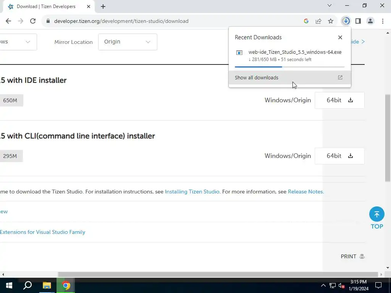Click the TOP scroll-to-top button
This screenshot has width=391, height=293.
pyautogui.click(x=377, y=218)
